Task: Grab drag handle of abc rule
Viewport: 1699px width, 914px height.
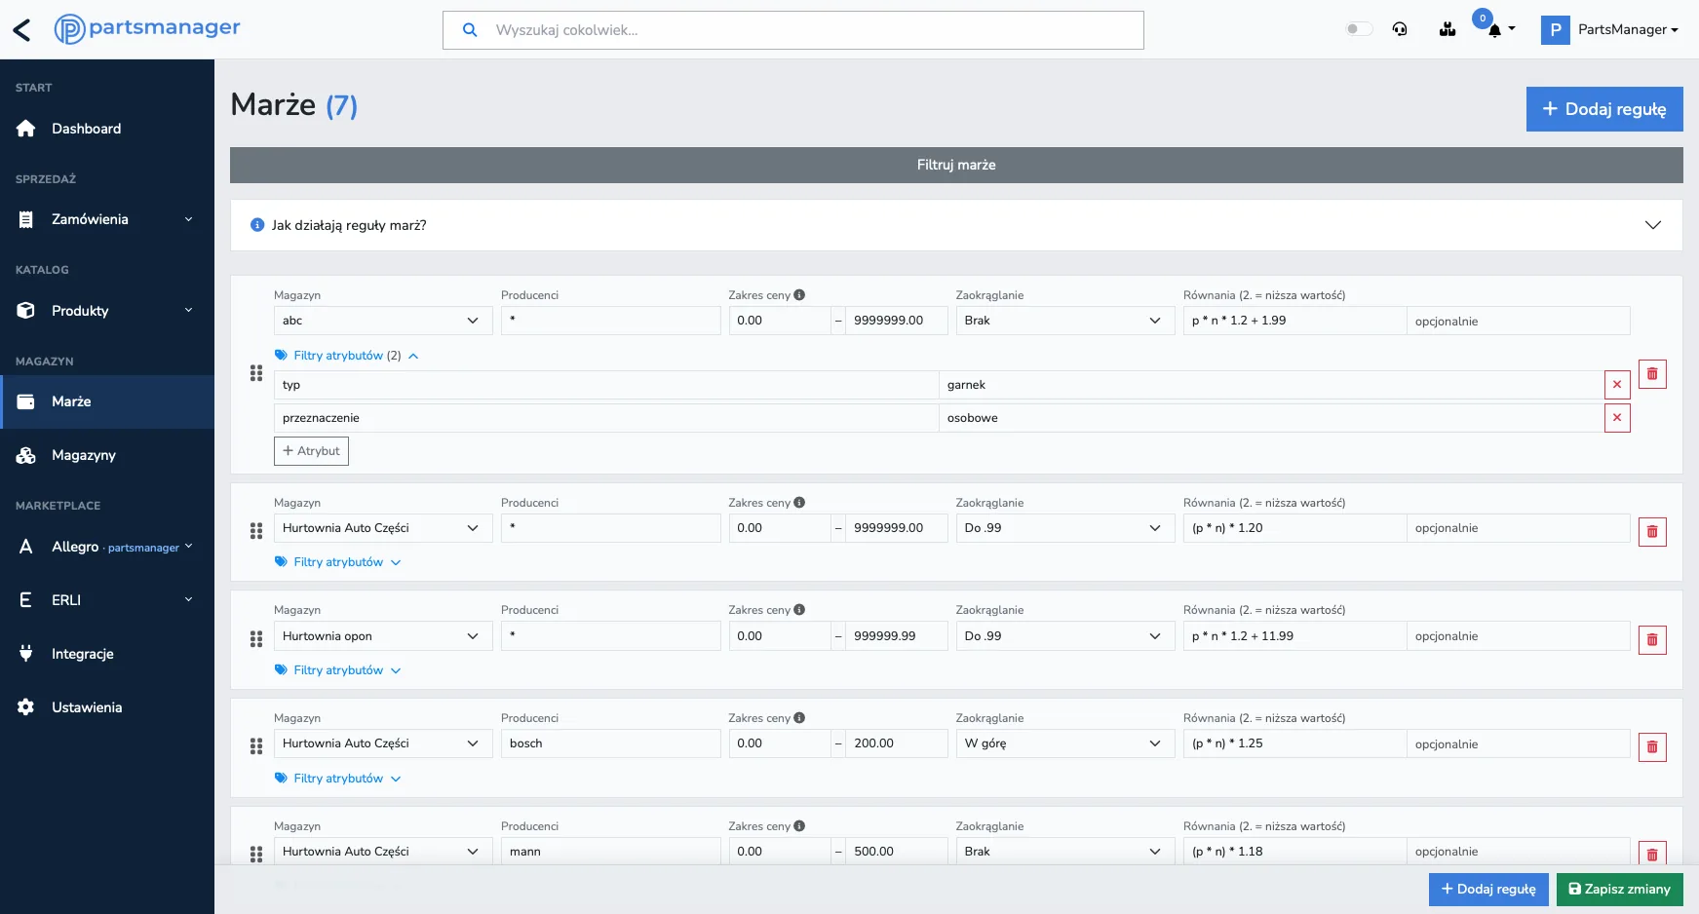Action: [x=256, y=373]
